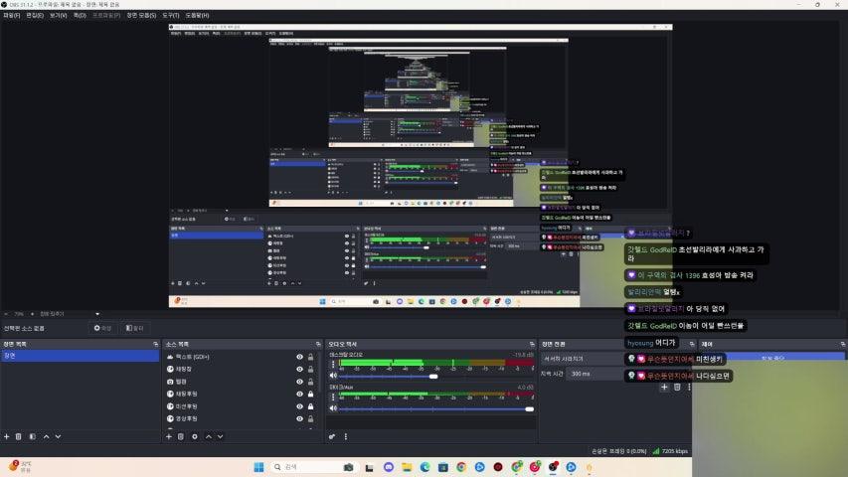Undock the 오디오 믹서 panel
Viewport: 848px width, 477px height.
point(532,344)
